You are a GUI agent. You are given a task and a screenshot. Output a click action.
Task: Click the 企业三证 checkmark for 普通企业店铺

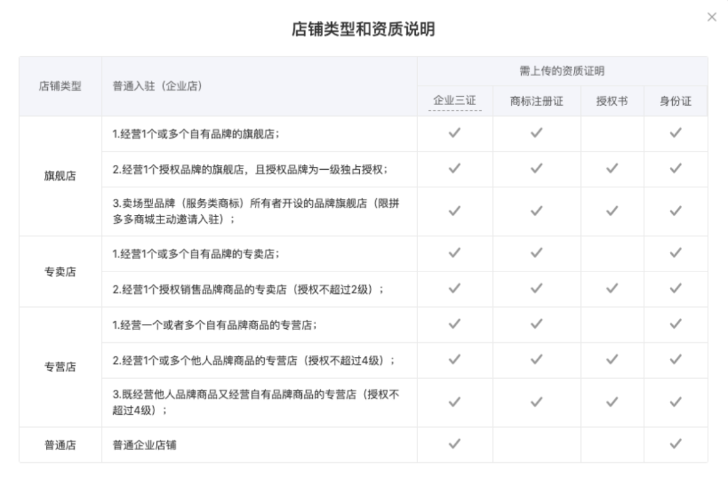(455, 443)
